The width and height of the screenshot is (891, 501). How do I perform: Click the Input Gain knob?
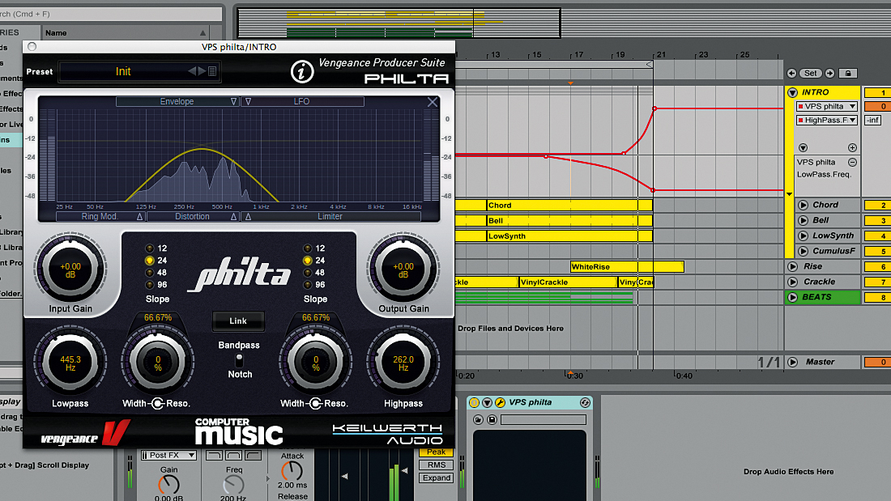coord(70,270)
